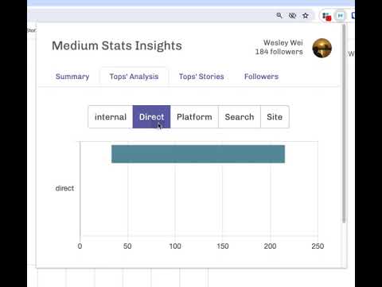This screenshot has height=287, width=382.
Task: Click the red-badged extension icon
Action: (x=326, y=16)
